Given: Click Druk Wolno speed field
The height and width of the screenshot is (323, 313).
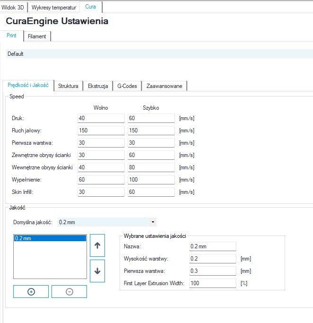Looking at the screenshot, I should [x=101, y=118].
